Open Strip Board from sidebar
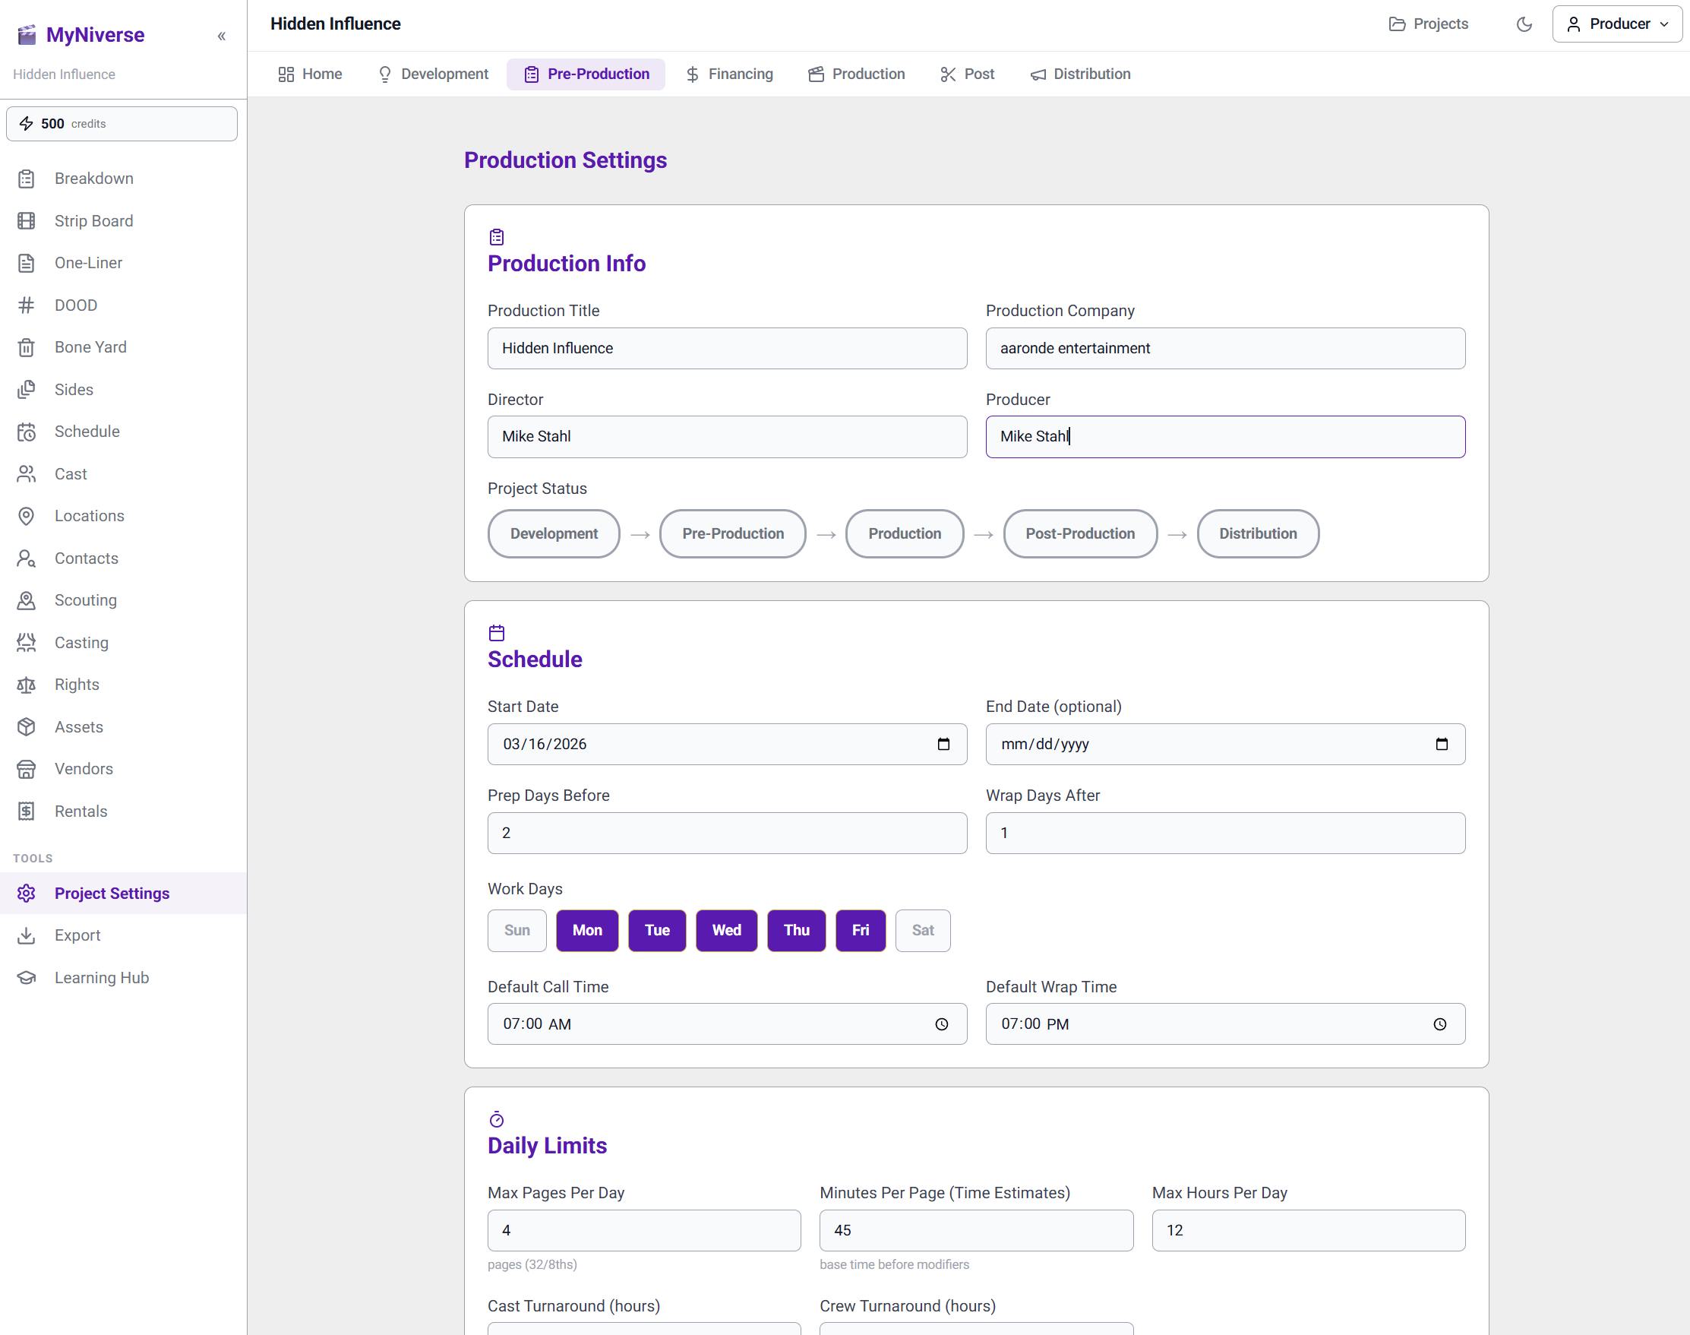This screenshot has height=1335, width=1690. point(93,221)
